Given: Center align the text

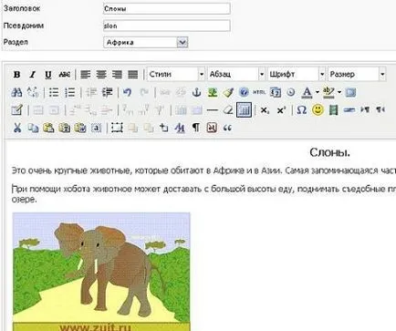Looking at the screenshot, I should pyautogui.click(x=101, y=74).
